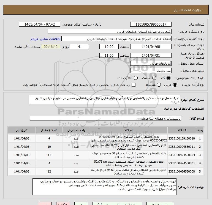Viewport: 212px width, 205px height.
Task: Click the remaining time counter 00:46:42
Action: [51, 47]
